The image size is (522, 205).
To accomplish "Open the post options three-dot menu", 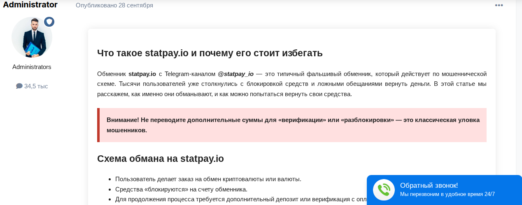I will pyautogui.click(x=499, y=5).
